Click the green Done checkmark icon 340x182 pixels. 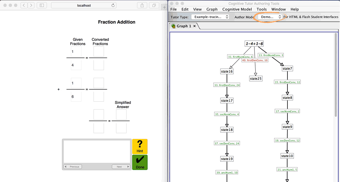140,160
